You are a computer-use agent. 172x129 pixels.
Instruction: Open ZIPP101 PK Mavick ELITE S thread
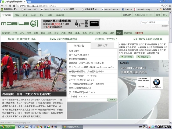pyautogui.click(x=81, y=80)
